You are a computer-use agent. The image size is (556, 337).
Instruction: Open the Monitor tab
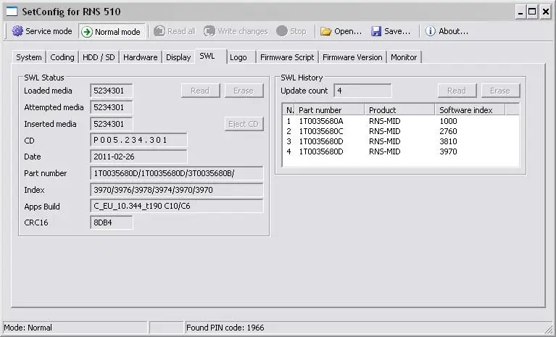point(404,57)
